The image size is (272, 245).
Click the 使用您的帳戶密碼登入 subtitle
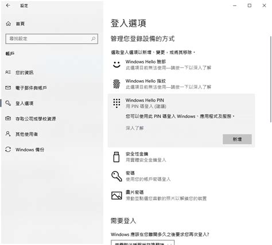pyautogui.click(x=148, y=179)
